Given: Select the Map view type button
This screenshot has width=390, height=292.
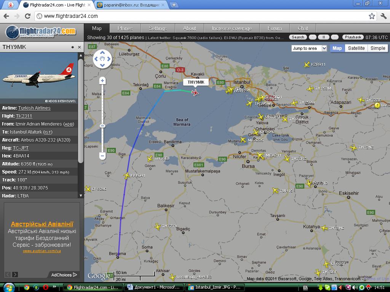Looking at the screenshot, I should tap(337, 48).
